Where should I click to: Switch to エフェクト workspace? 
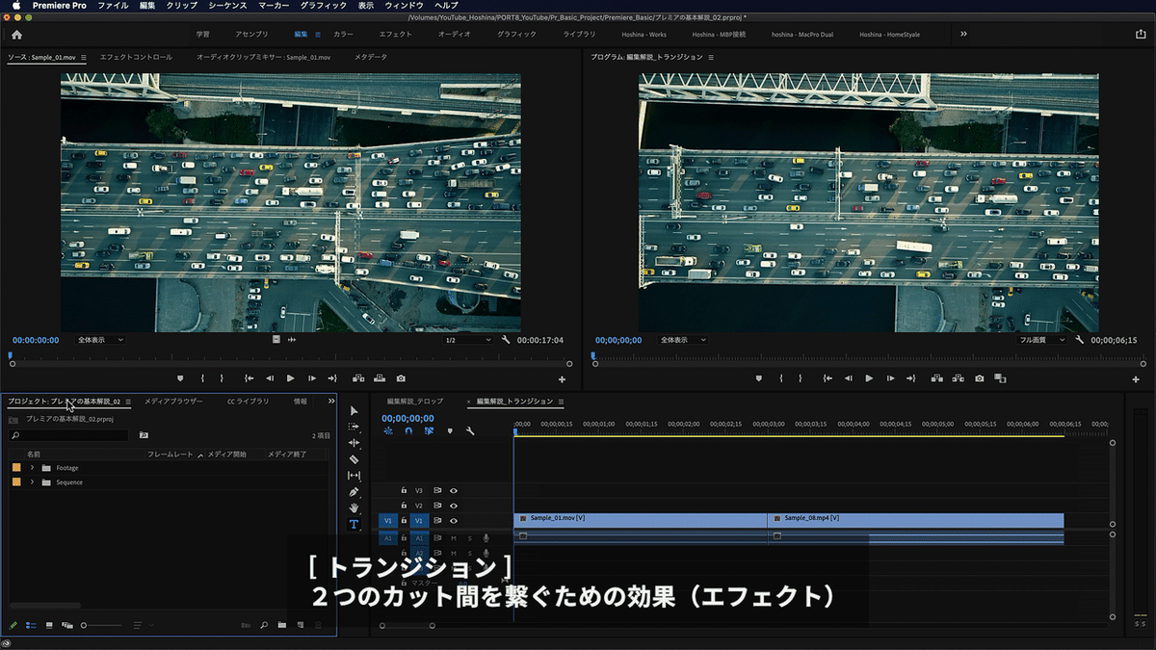[396, 35]
